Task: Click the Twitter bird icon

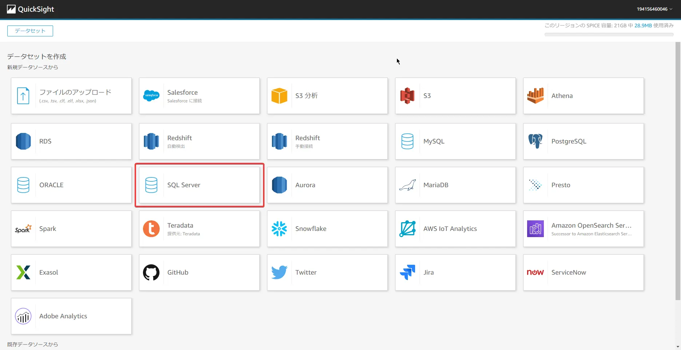Action: (x=279, y=272)
